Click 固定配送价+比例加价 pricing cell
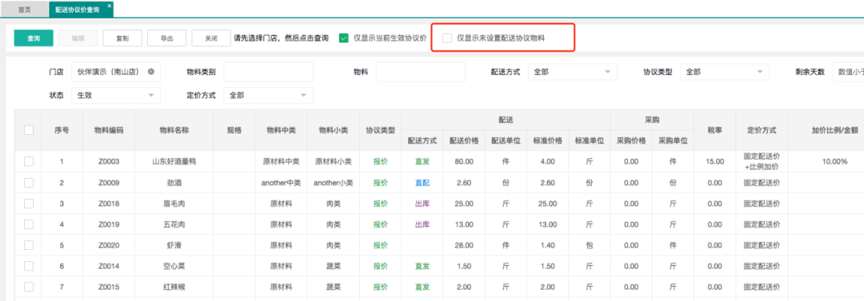 point(762,161)
